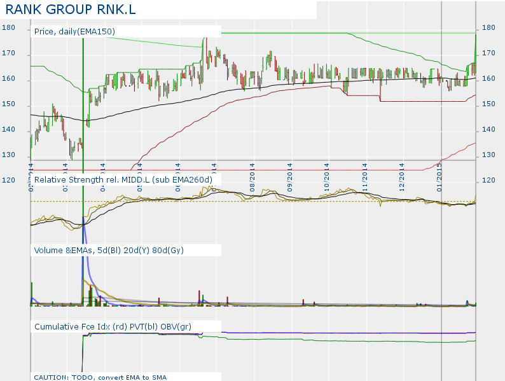Click the left axis 170 price label
The image size is (505, 381).
tap(8, 53)
